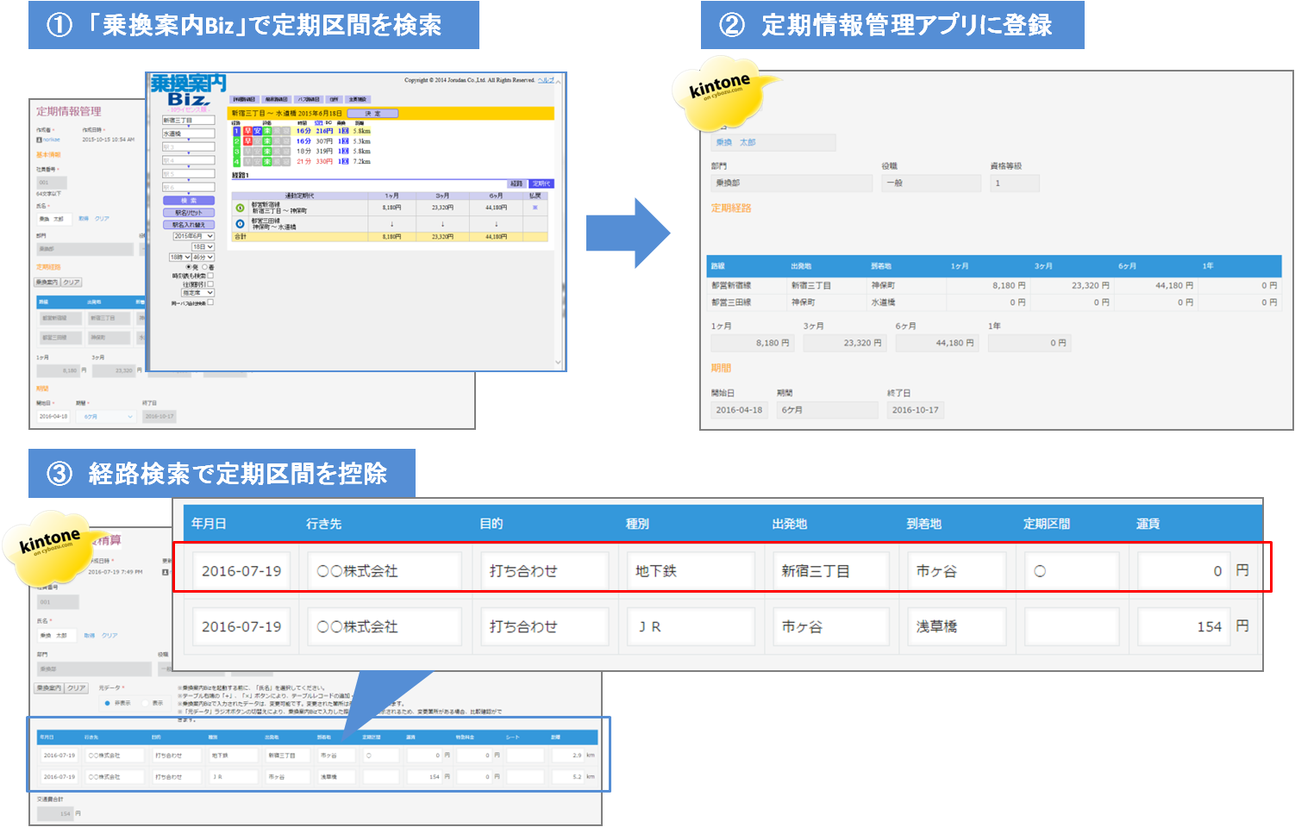Click the 1回 transfer icon on the 216円 route

coord(343,131)
